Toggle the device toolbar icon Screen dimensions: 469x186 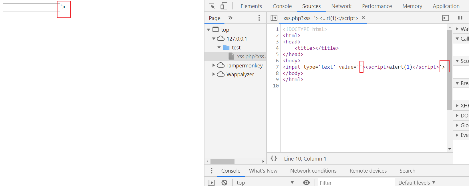point(224,6)
